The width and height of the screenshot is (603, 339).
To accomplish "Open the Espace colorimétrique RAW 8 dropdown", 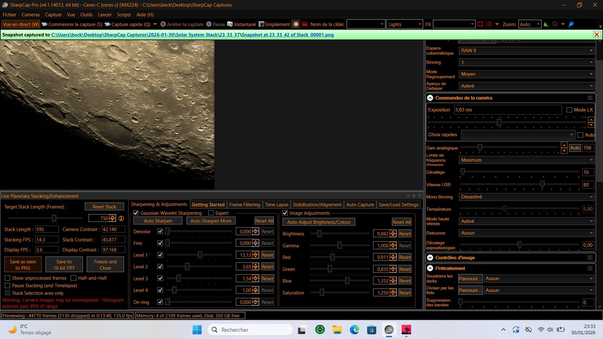I will tap(526, 51).
